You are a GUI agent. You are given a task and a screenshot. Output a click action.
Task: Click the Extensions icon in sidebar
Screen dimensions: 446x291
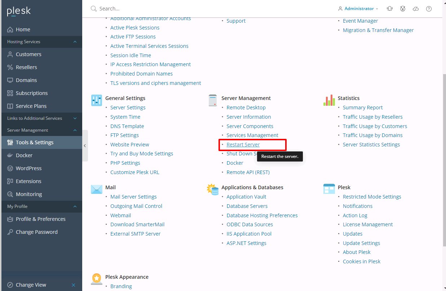click(10, 181)
